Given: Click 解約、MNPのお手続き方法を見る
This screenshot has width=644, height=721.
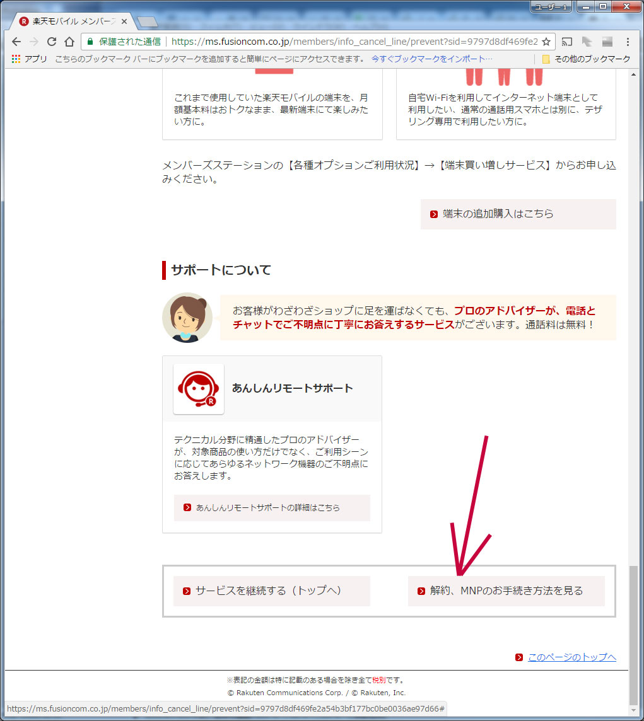Looking at the screenshot, I should pyautogui.click(x=506, y=591).
